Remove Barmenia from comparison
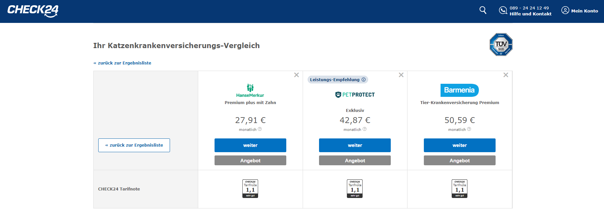Image resolution: width=604 pixels, height=215 pixels. (x=506, y=75)
